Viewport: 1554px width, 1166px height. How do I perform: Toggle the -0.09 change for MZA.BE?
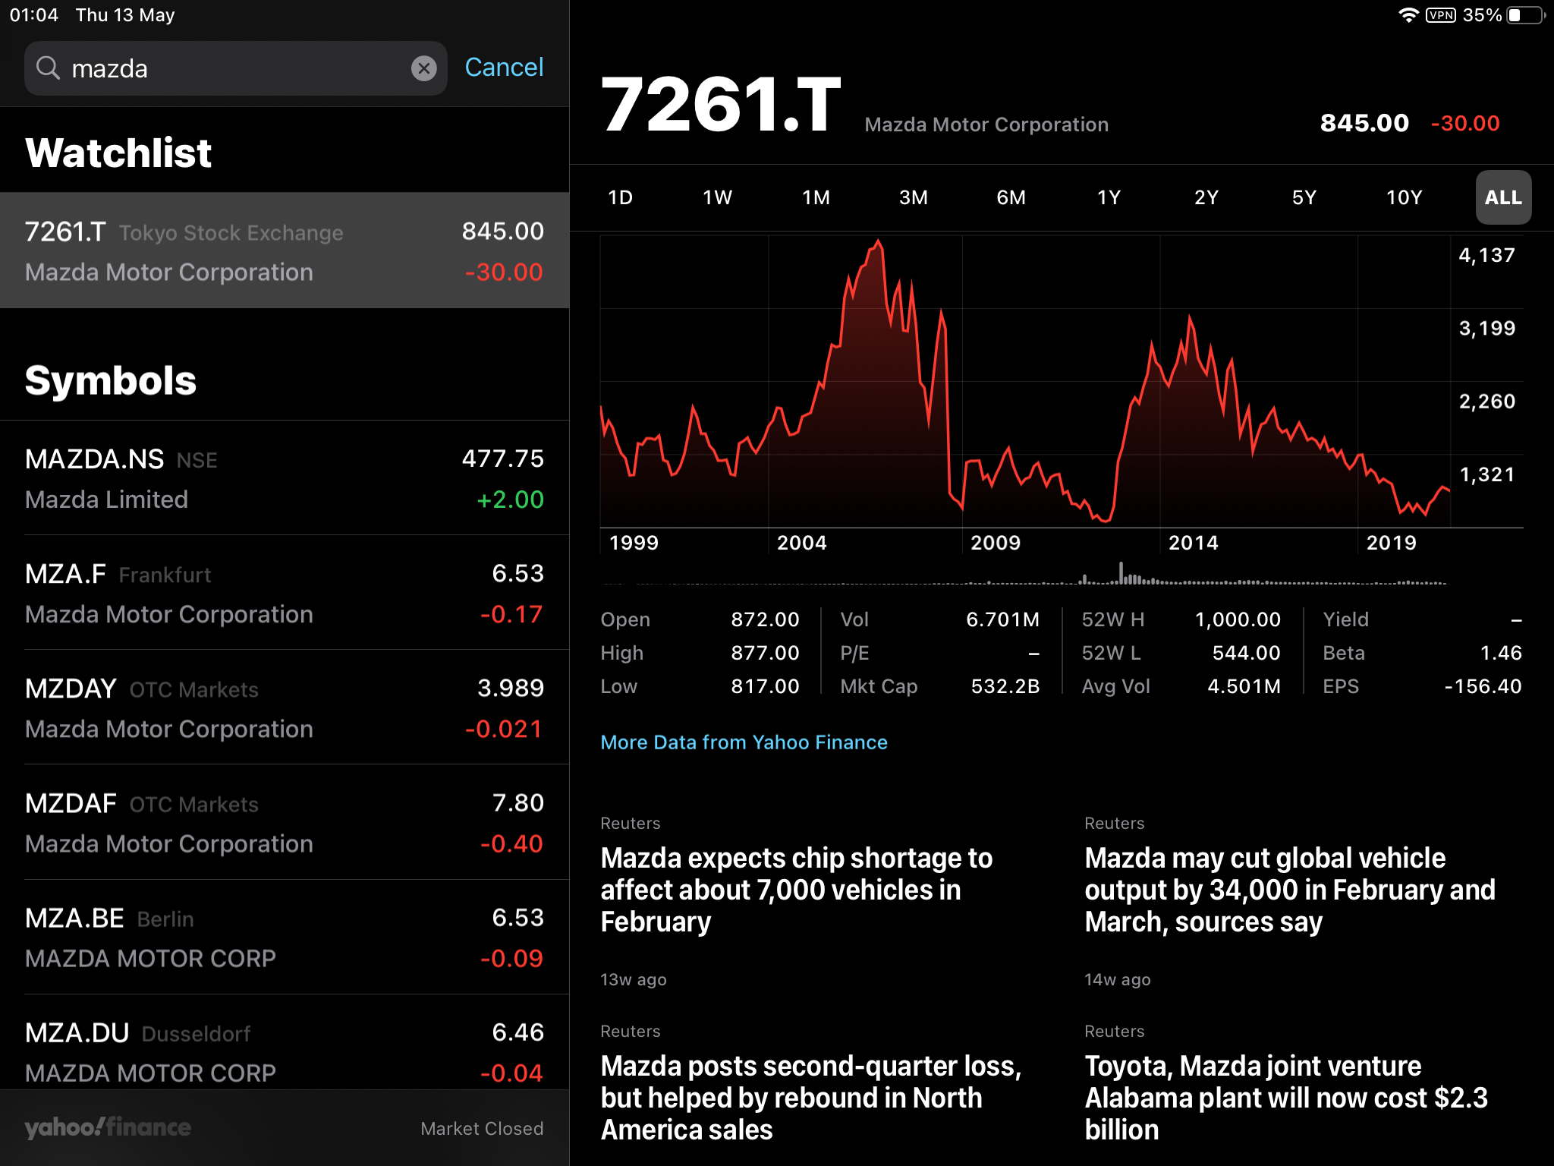pyautogui.click(x=511, y=958)
